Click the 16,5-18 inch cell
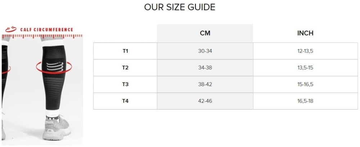 [305, 101]
